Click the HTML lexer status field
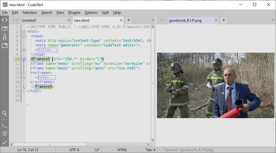276x153 pixels. coord(122,150)
